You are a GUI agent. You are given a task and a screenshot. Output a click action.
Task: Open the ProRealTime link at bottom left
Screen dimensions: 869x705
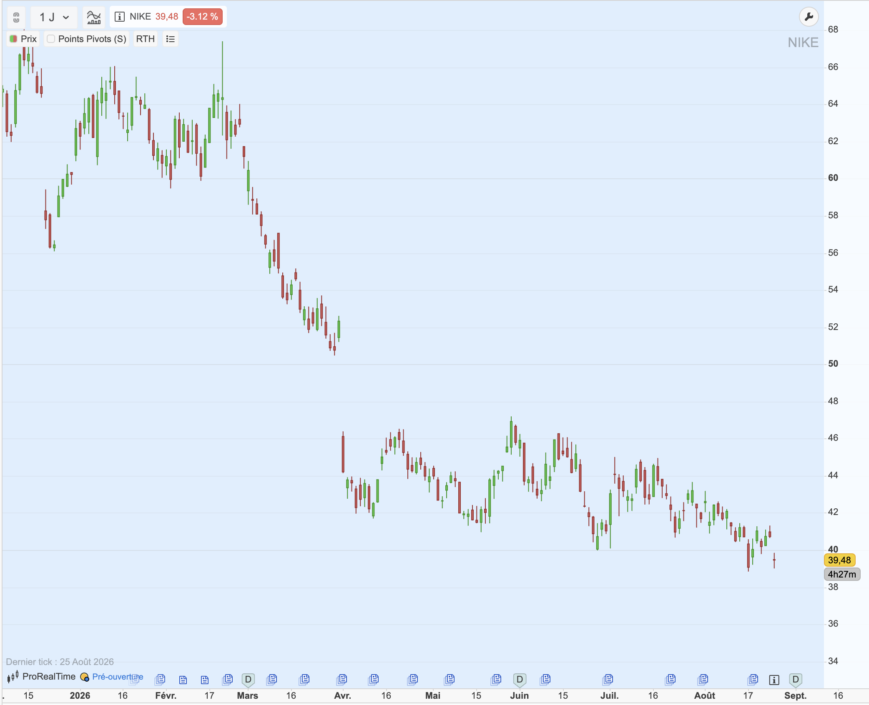(49, 676)
